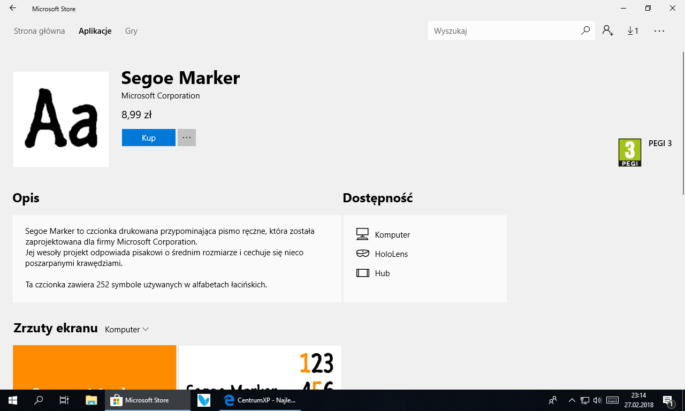Click the Komputer availability label
This screenshot has height=411, width=685.
[392, 235]
